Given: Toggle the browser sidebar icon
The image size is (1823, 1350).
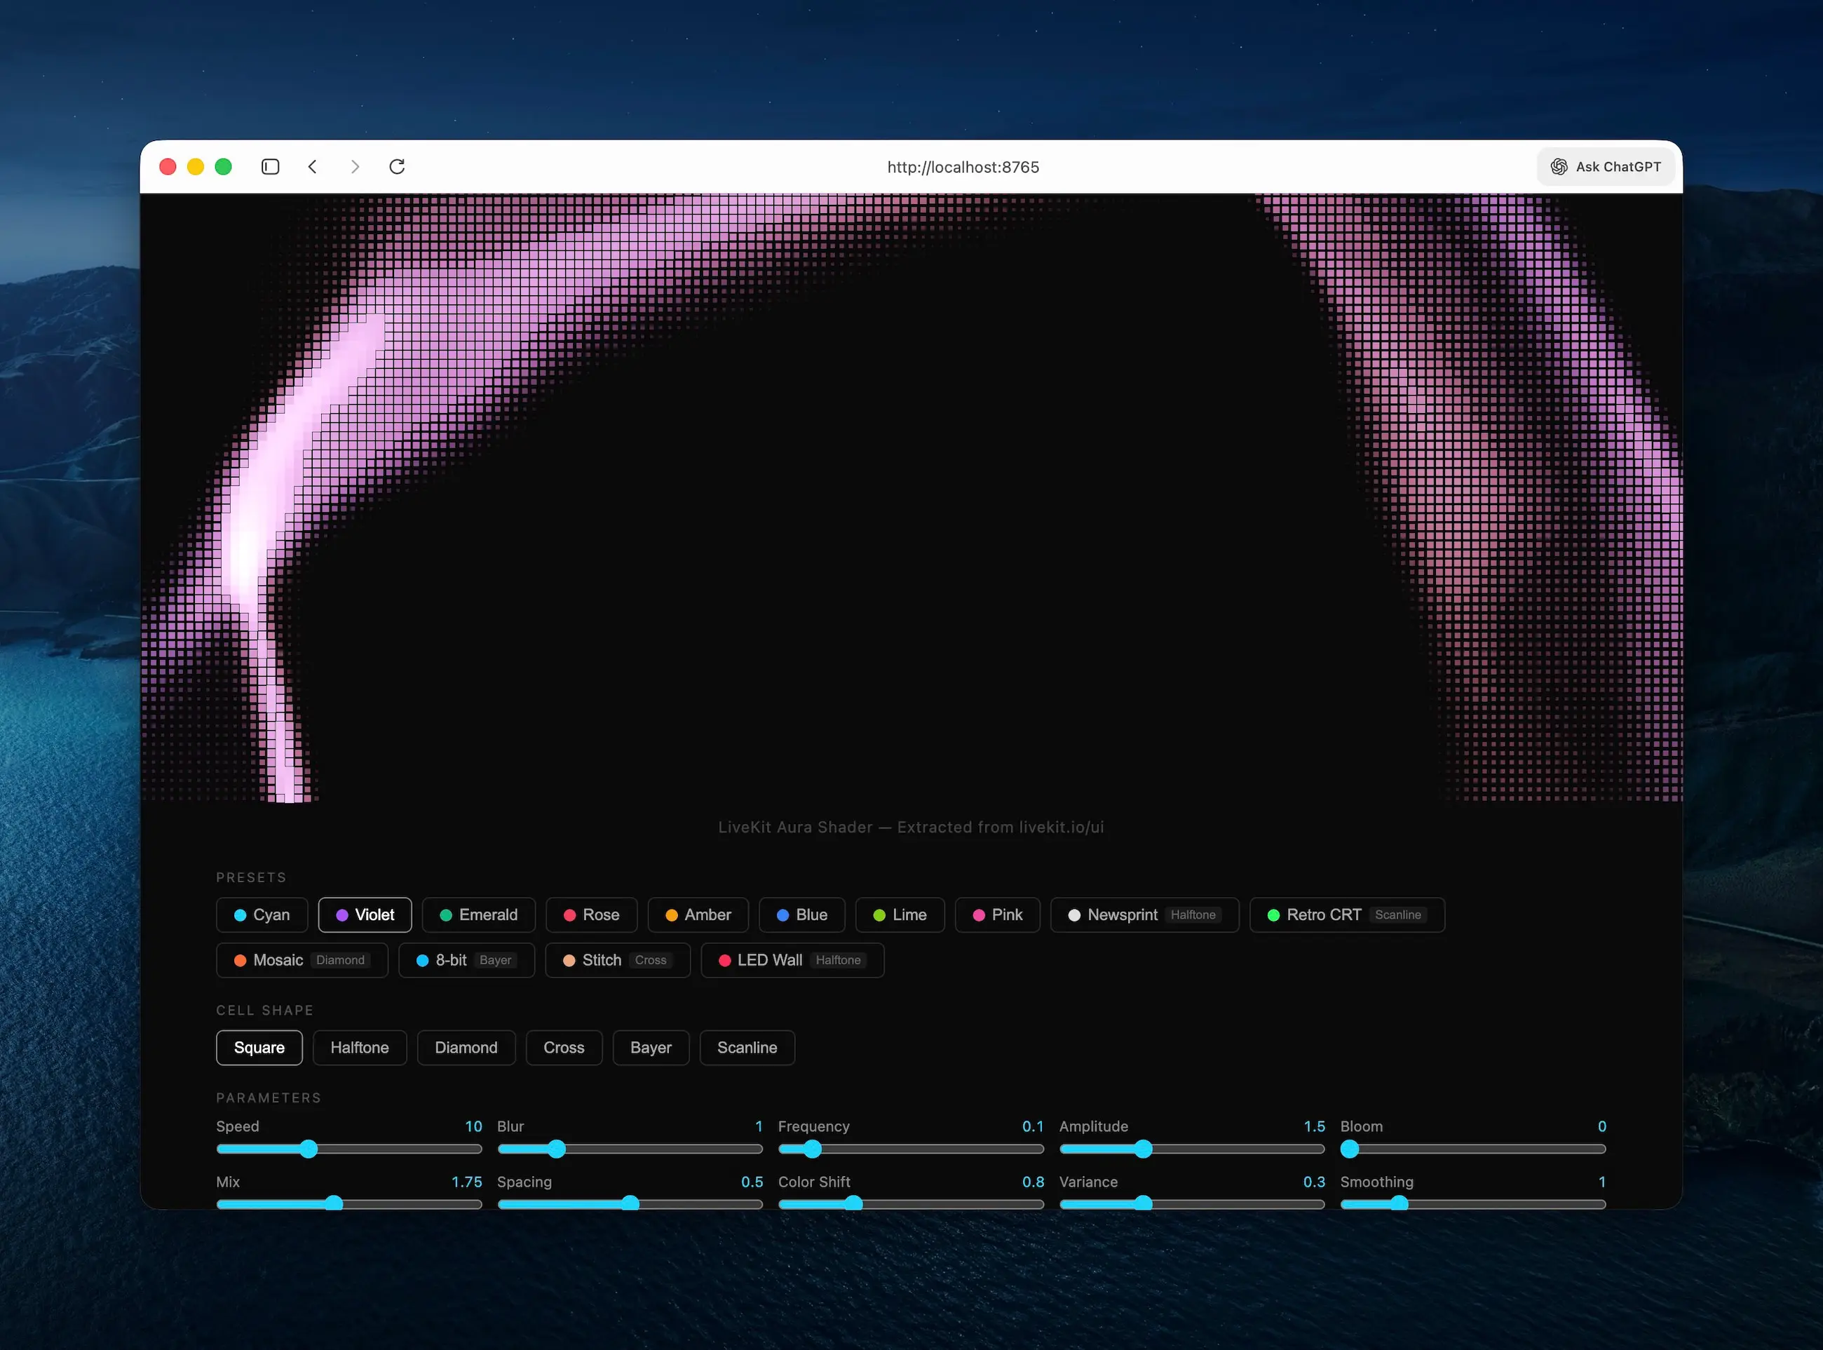Looking at the screenshot, I should 271,167.
